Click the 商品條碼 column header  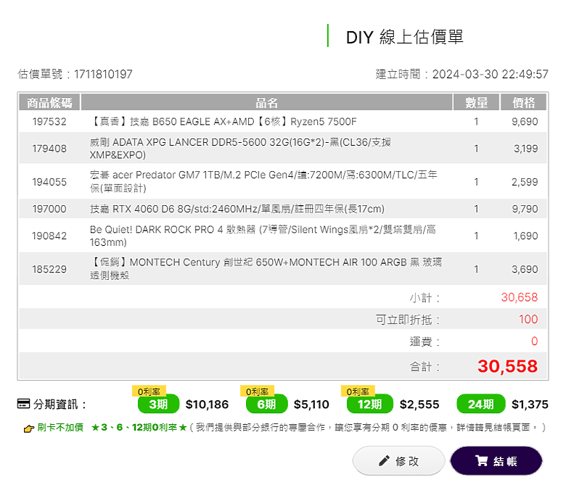(49, 102)
